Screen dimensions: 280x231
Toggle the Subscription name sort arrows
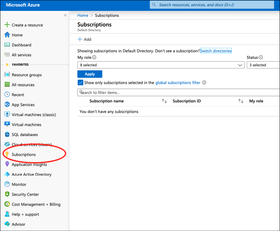click(x=164, y=101)
